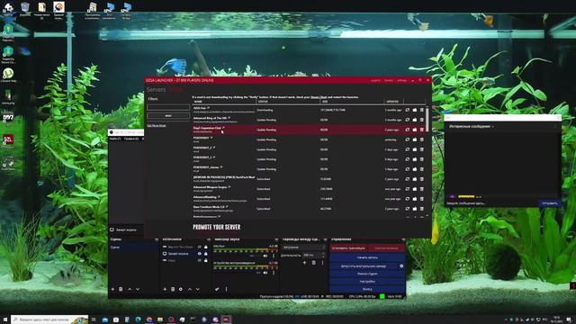This screenshot has height=324, width=576.
Task: Click trash icon on Advanced Weapon Scopes row
Action: pyautogui.click(x=422, y=189)
